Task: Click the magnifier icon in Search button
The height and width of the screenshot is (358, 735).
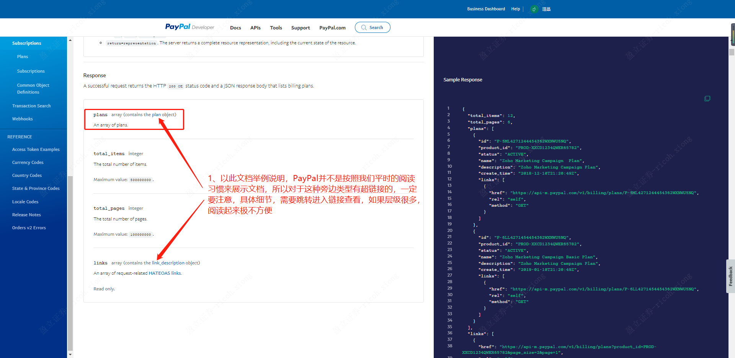Action: coord(364,28)
